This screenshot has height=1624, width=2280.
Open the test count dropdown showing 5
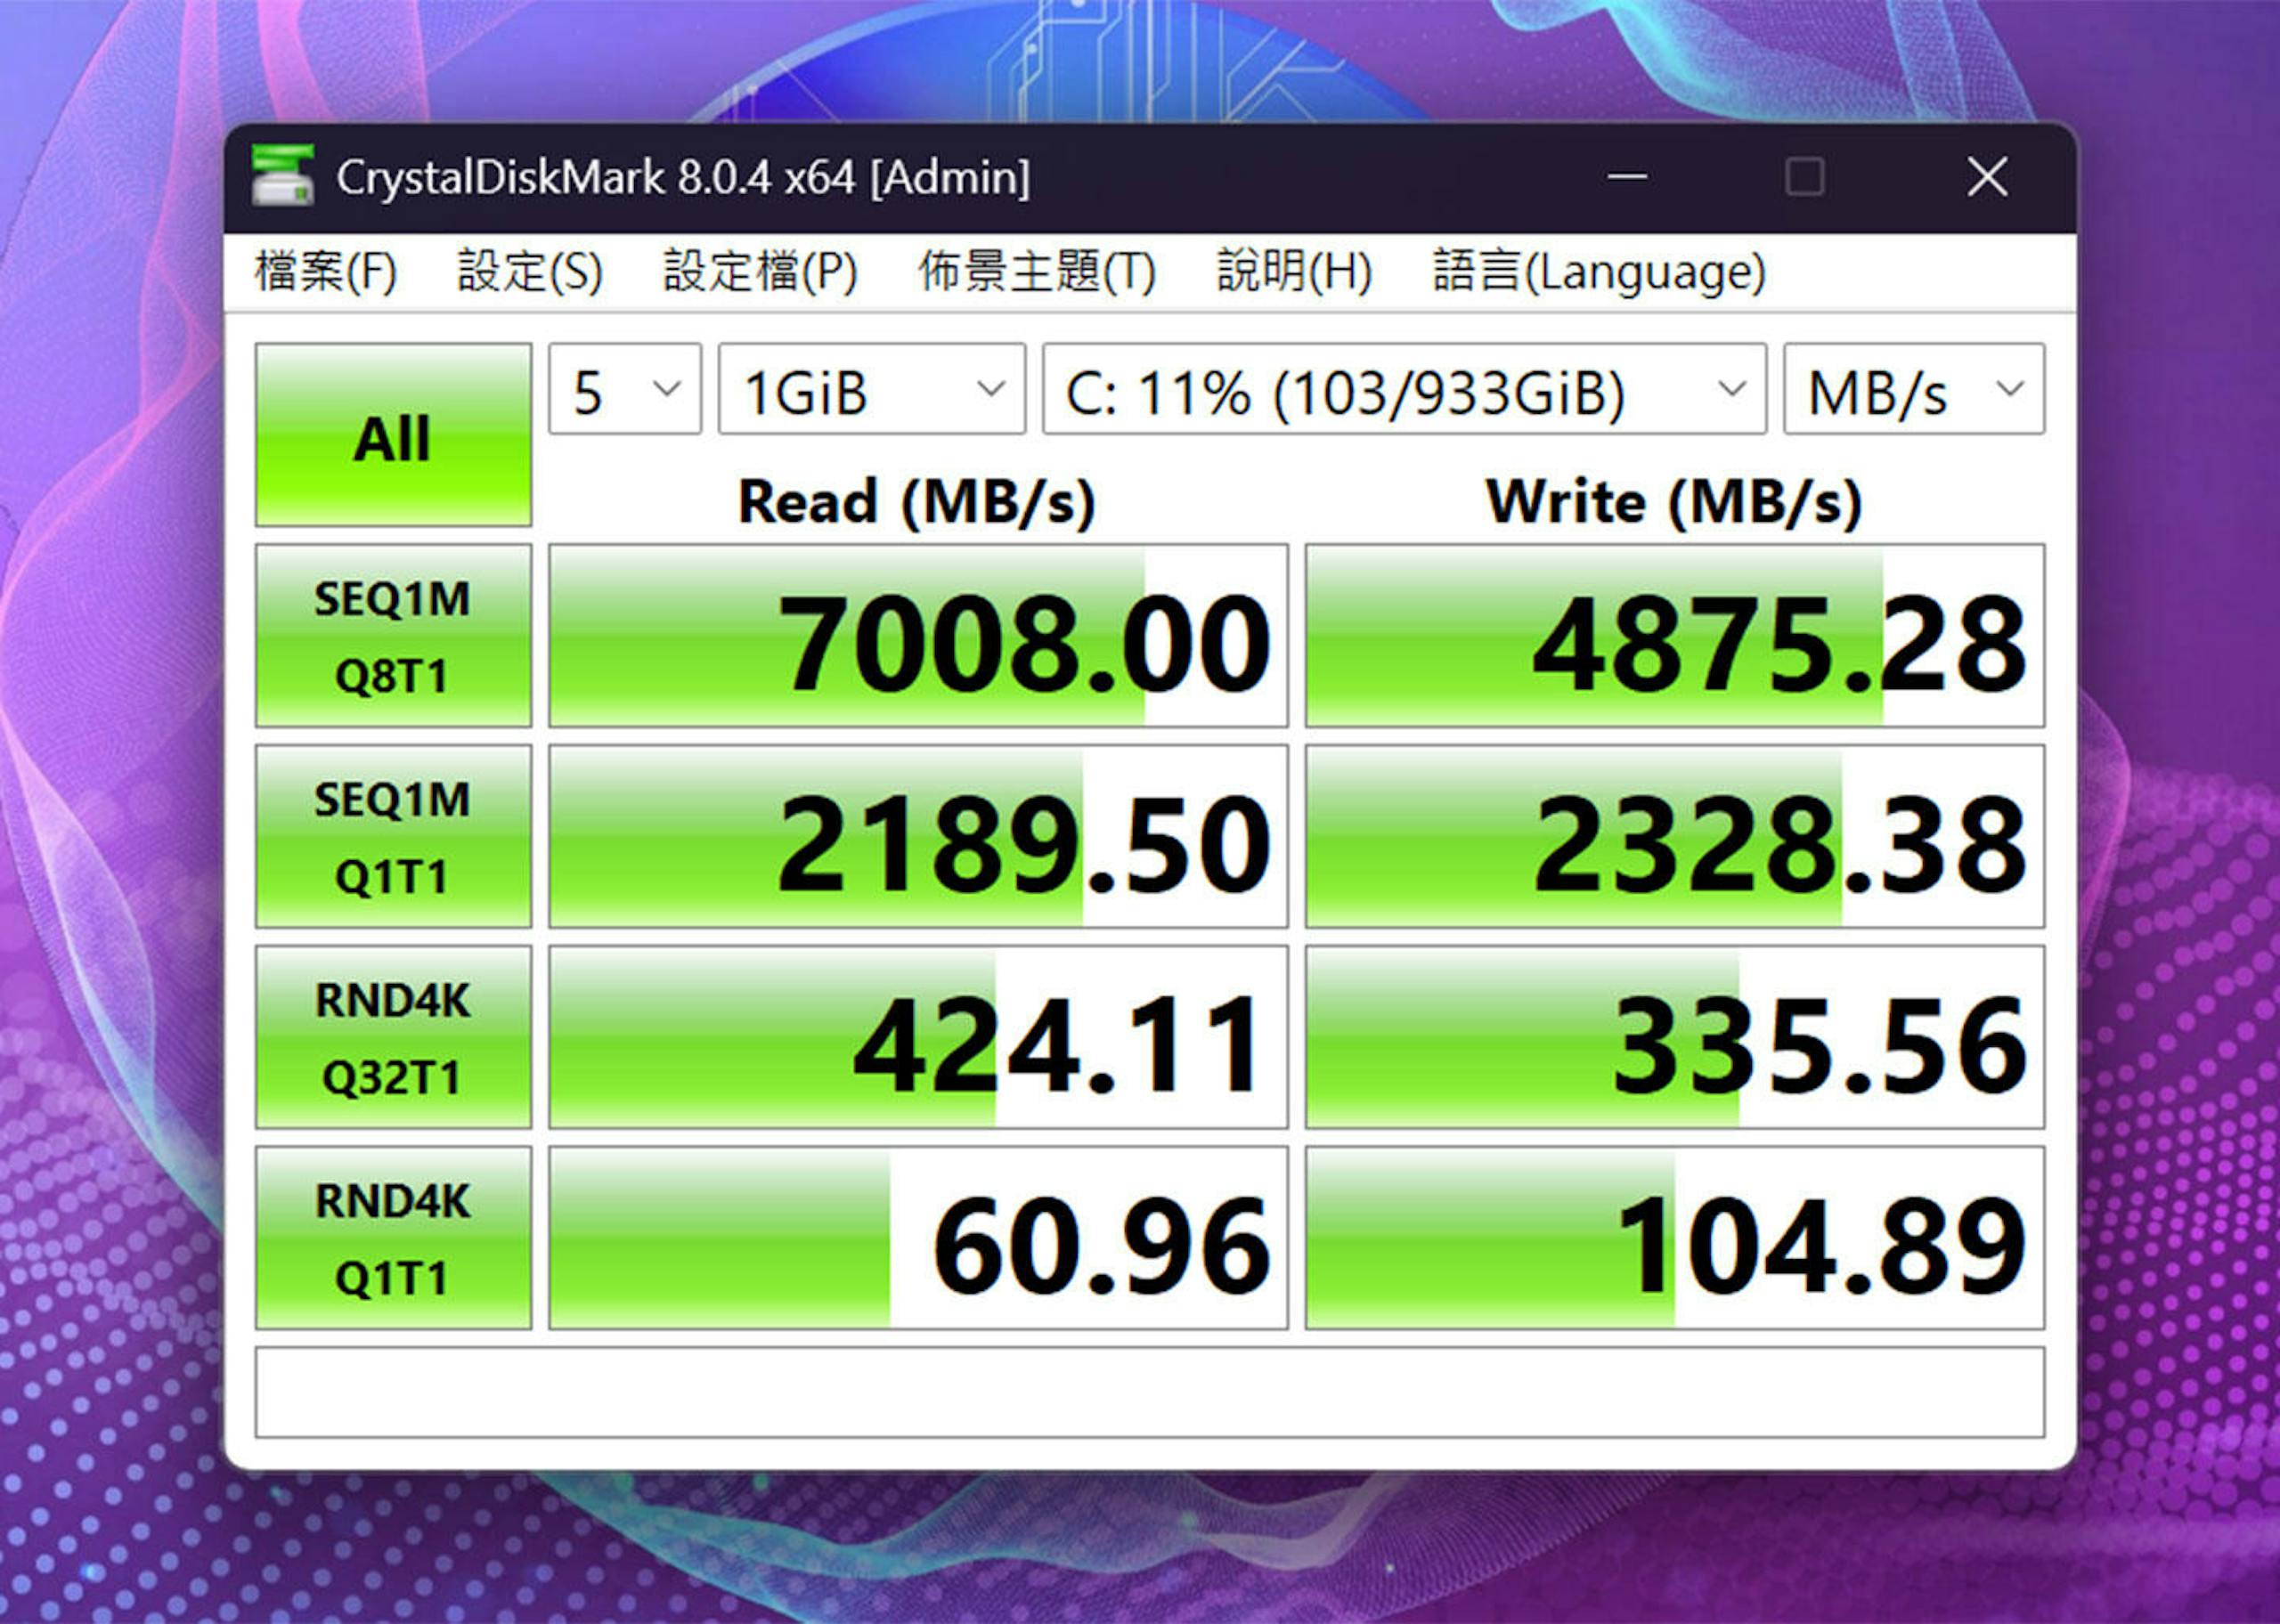[x=625, y=389]
